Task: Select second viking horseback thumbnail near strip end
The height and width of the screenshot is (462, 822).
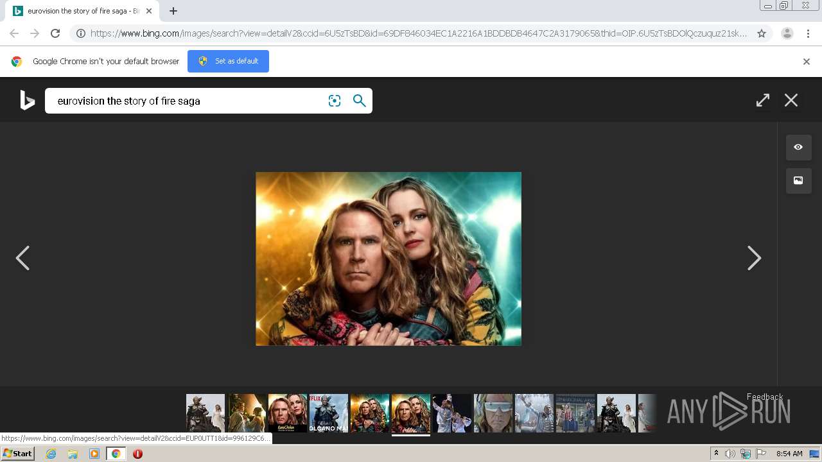Action: click(616, 413)
